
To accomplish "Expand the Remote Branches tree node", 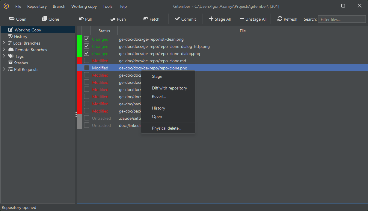I will coord(4,50).
